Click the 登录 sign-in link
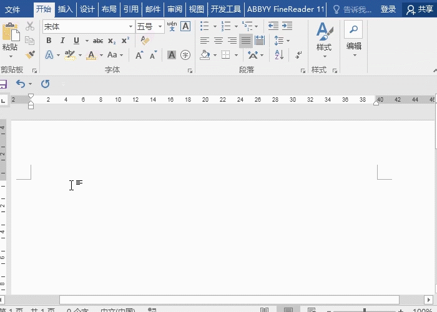 pos(388,9)
